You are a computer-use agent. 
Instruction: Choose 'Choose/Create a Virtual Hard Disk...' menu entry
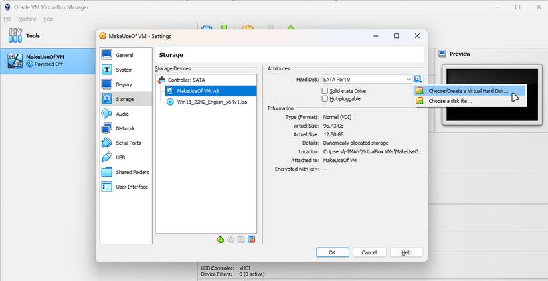tap(470, 91)
